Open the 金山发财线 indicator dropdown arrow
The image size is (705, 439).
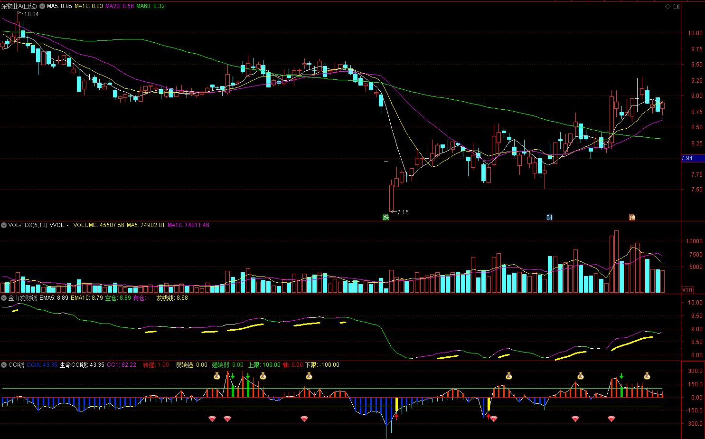[4, 298]
